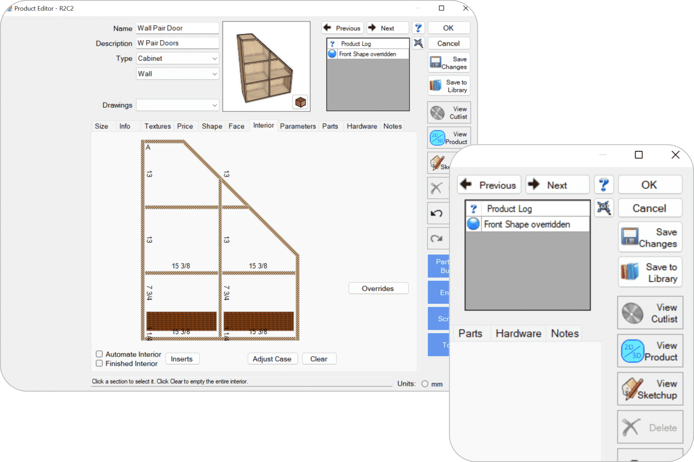Viewport: 694px width, 462px height.
Task: Click the Overrides button
Action: click(x=378, y=288)
